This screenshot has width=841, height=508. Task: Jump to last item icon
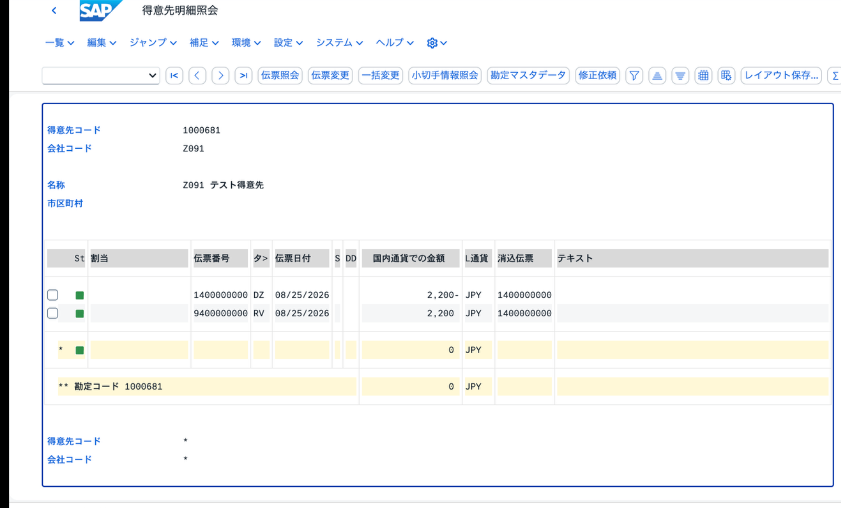(244, 75)
